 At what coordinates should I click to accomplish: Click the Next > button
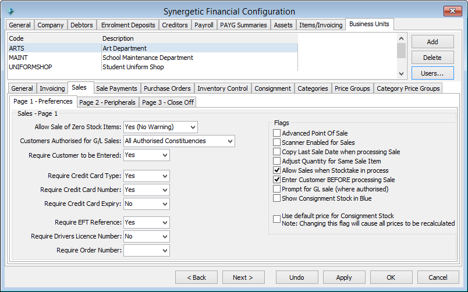pos(243,277)
